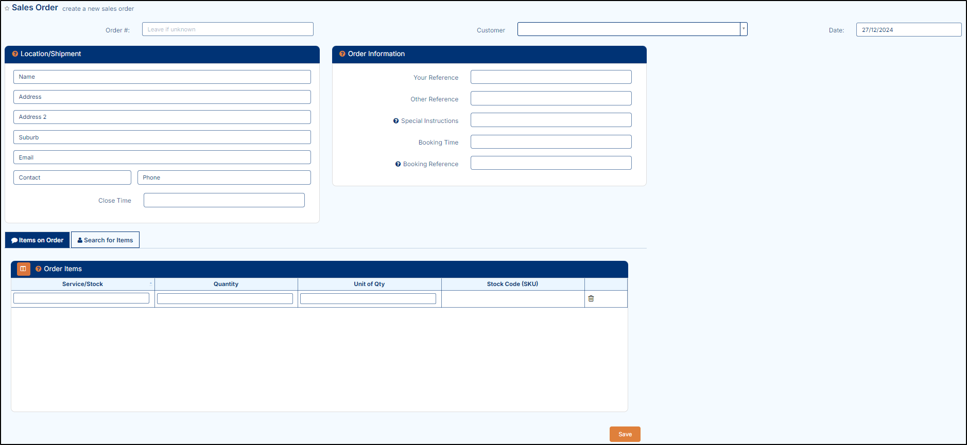
Task: Click the Order Items help question icon
Action: click(x=39, y=269)
